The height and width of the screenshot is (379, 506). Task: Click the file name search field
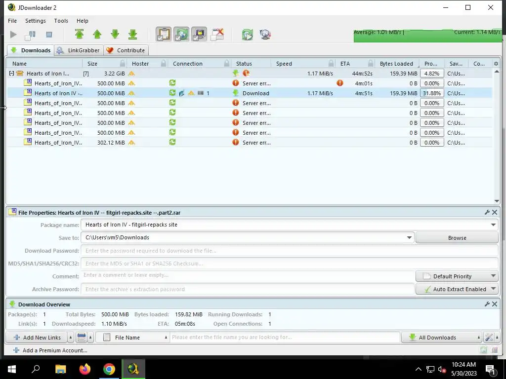tap(285, 337)
